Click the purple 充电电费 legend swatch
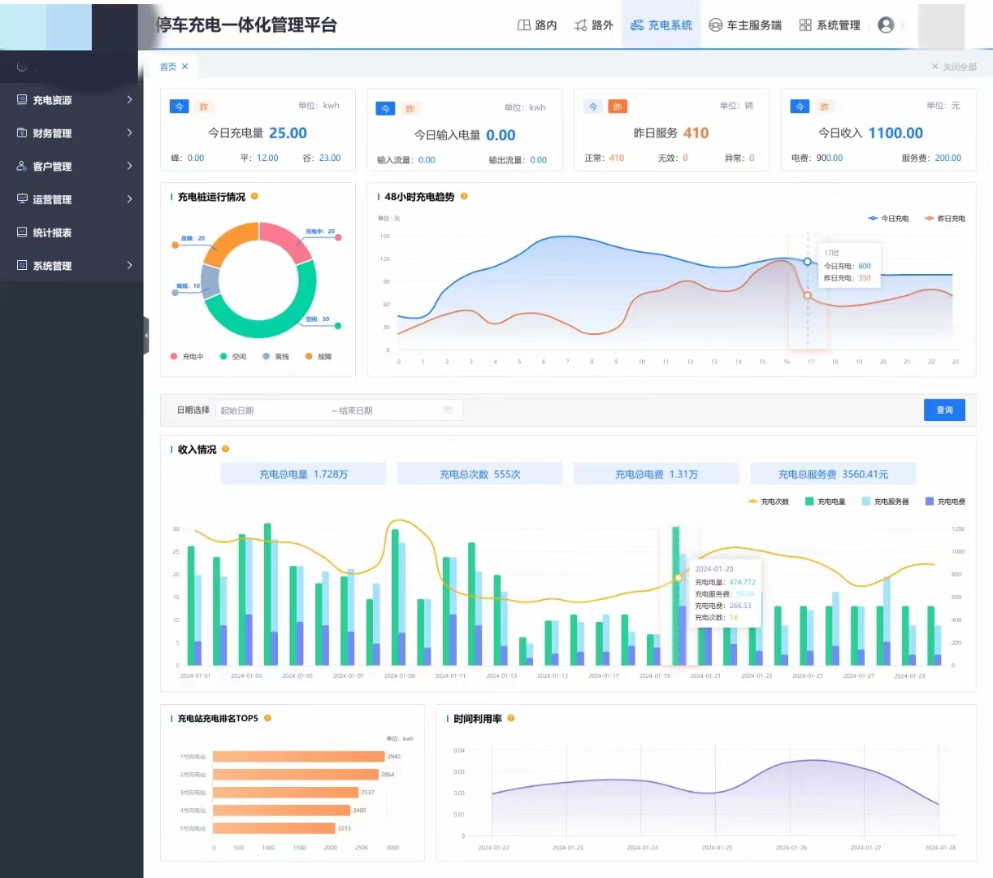Viewport: 993px width, 878px height. [929, 502]
